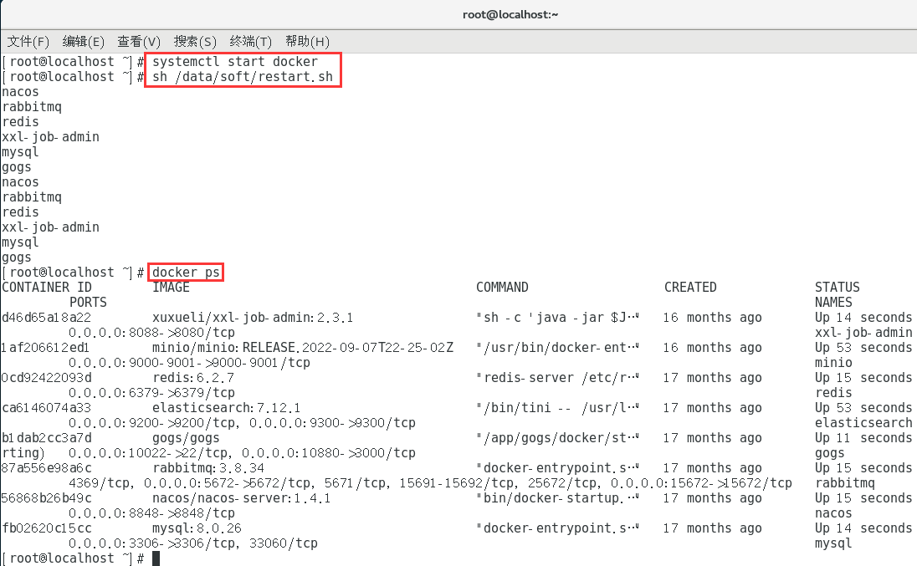Click container ID 87a556e98a6c
This screenshot has height=566, width=917.
tap(47, 468)
